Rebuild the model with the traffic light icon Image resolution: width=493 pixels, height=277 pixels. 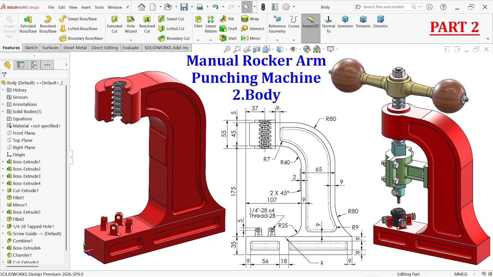point(263,7)
